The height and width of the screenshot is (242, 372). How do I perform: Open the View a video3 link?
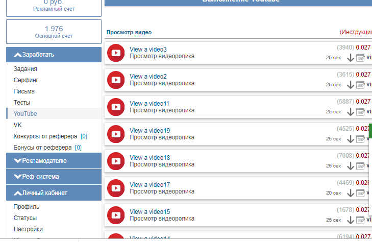point(148,50)
